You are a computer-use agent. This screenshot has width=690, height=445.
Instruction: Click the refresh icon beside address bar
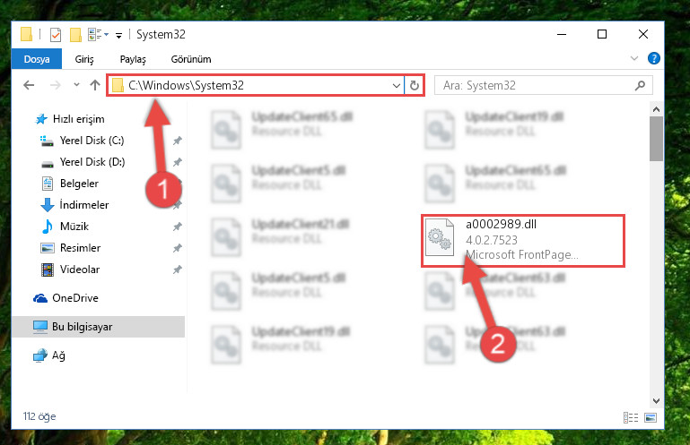click(414, 85)
